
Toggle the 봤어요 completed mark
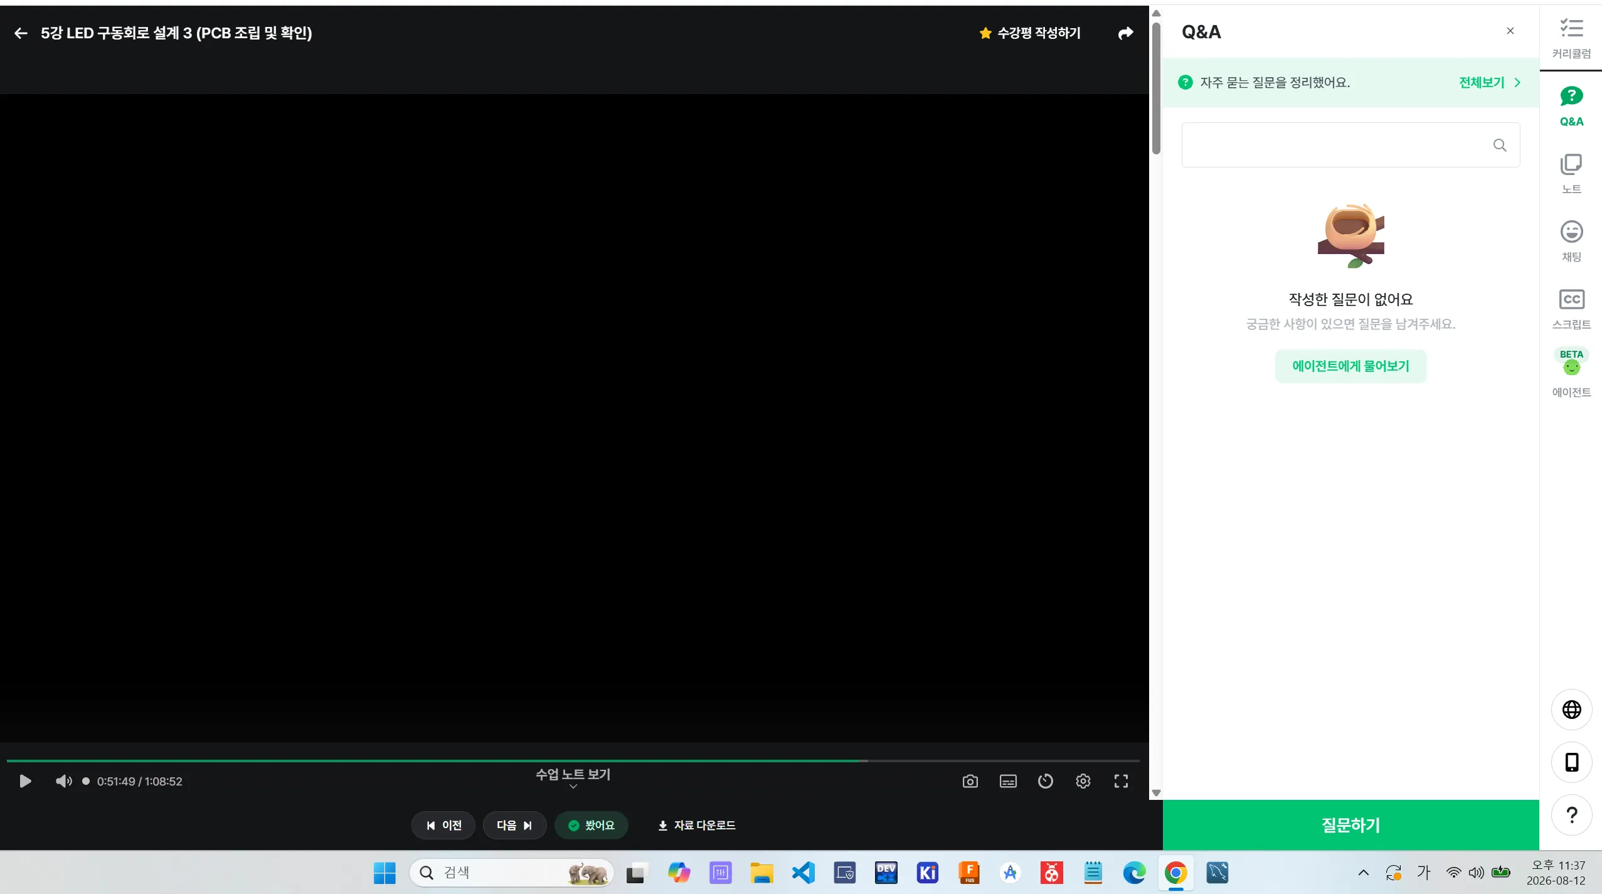(x=591, y=825)
